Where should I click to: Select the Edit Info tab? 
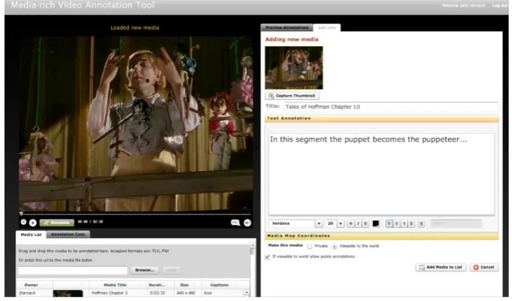click(x=327, y=28)
